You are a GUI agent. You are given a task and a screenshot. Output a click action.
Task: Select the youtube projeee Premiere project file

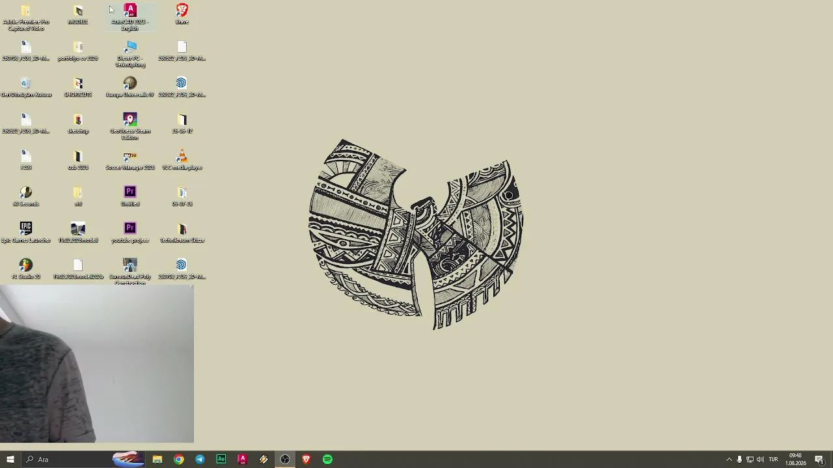(x=130, y=233)
